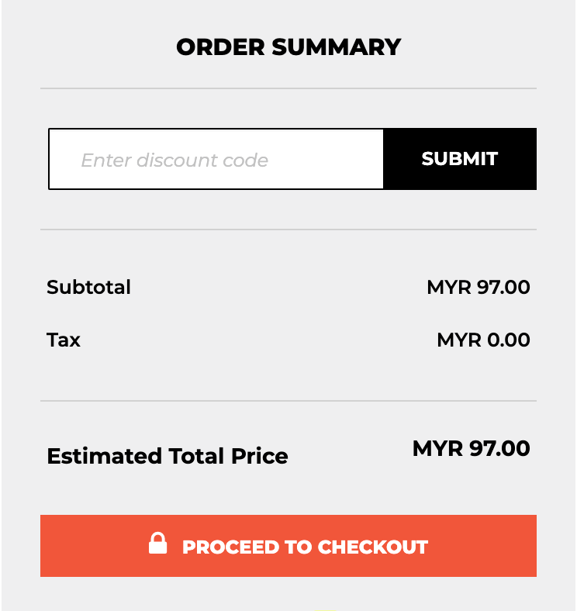Click the Proceed to Checkout button

288,546
